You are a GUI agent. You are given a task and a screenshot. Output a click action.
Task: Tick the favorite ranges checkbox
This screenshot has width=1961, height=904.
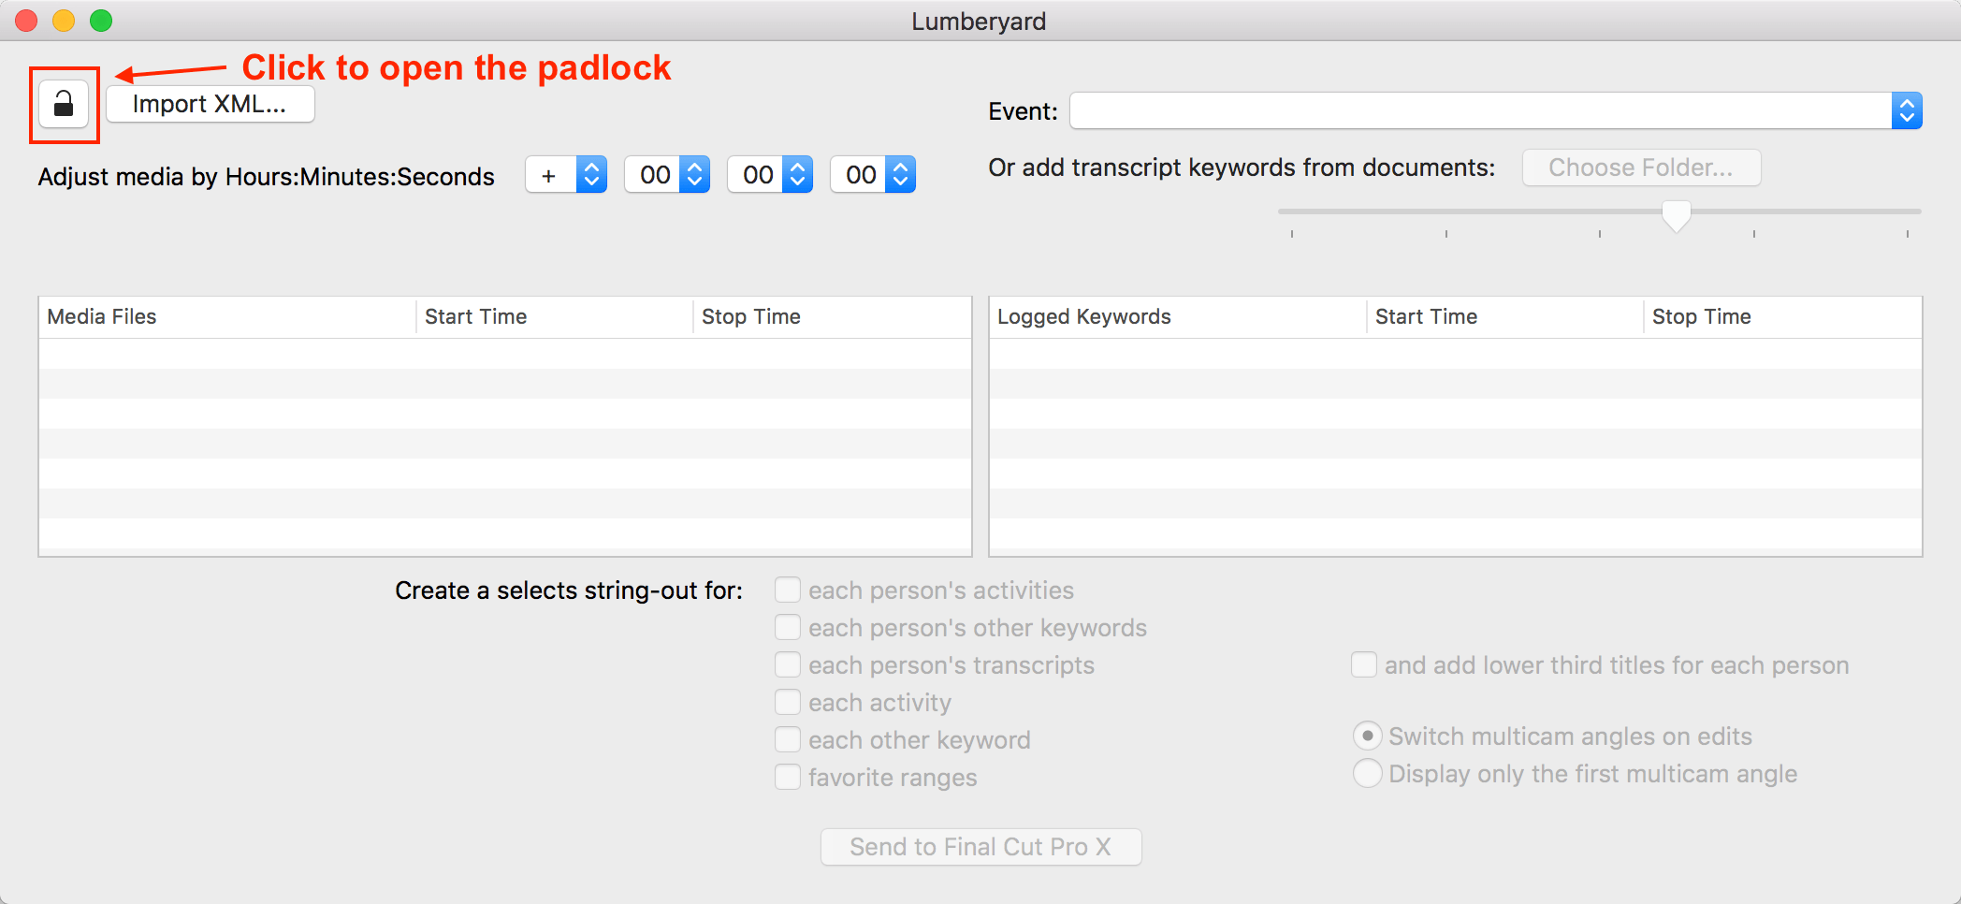[788, 778]
